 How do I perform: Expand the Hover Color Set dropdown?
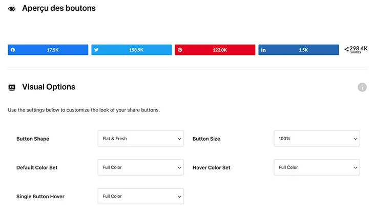pyautogui.click(x=317, y=167)
